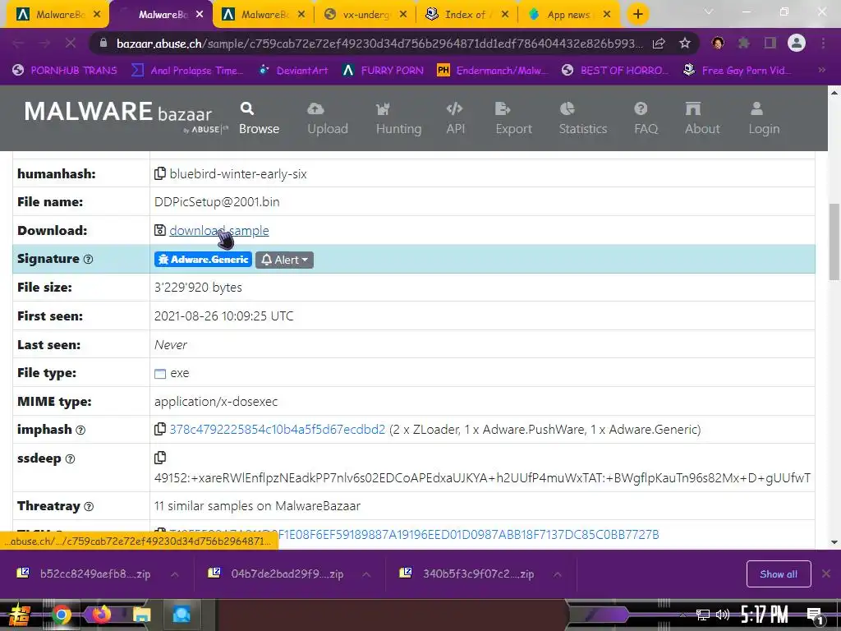Click the download sample disk icon
This screenshot has width=841, height=631.
tap(160, 230)
